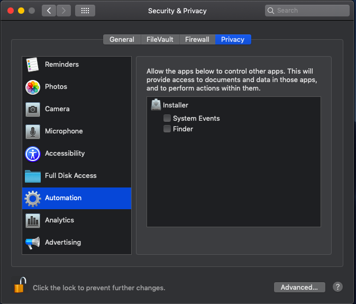Screen dimensions: 356x304
Task: Enable System Events checkbox for Installer
Action: click(x=167, y=118)
